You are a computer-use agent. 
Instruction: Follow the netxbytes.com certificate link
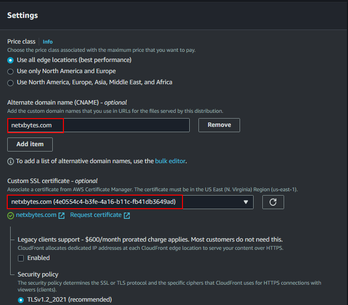click(x=36, y=215)
